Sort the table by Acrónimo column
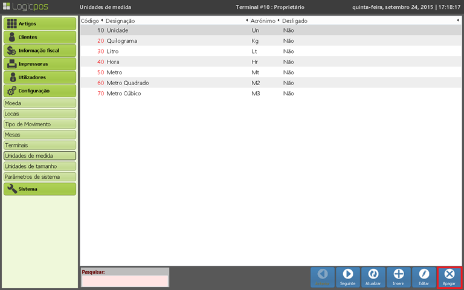The image size is (464, 290). (262, 21)
